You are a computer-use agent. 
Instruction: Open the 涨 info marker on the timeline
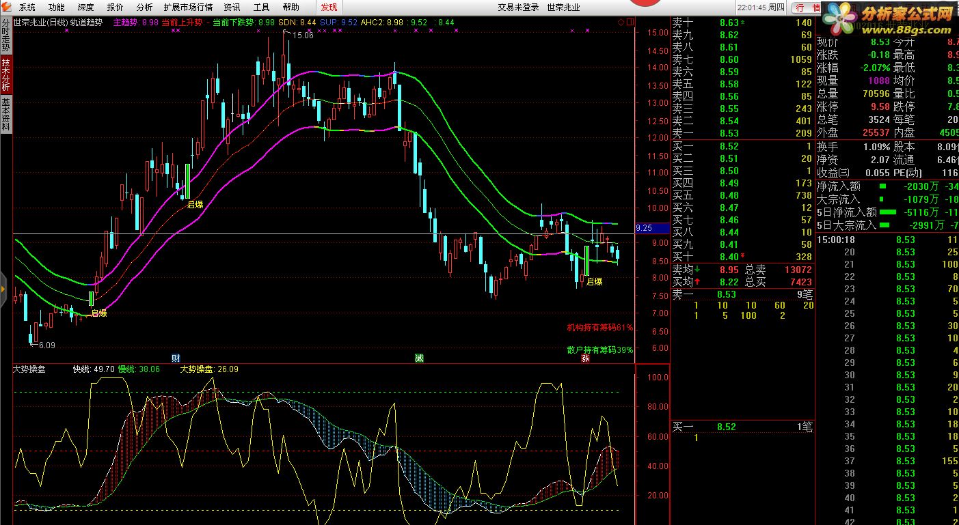click(586, 358)
